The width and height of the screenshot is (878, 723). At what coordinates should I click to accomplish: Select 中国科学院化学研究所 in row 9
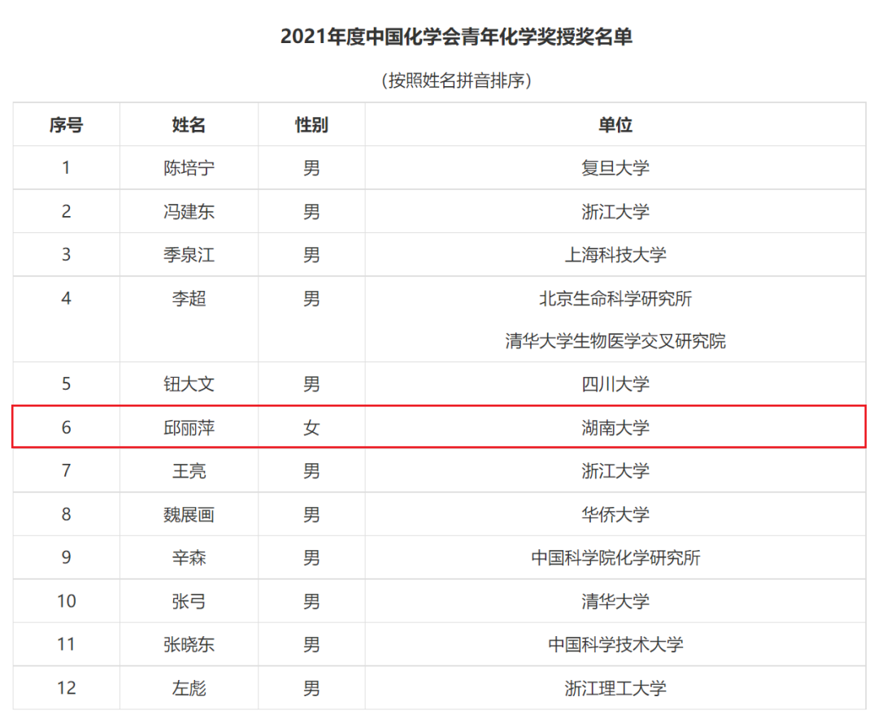615,558
